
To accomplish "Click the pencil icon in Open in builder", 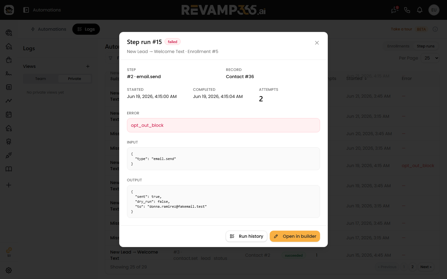I will 276,236.
